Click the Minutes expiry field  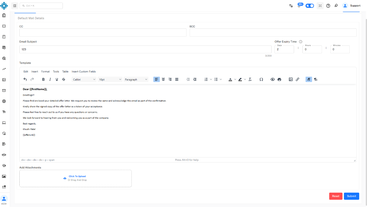point(340,49)
